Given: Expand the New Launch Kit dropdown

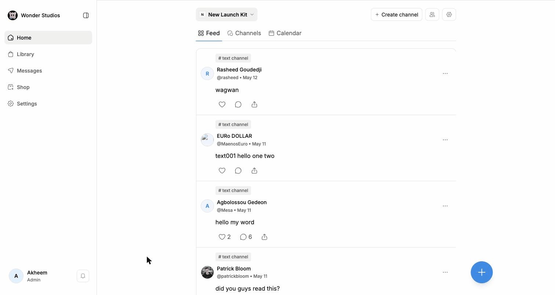Looking at the screenshot, I should 226,15.
